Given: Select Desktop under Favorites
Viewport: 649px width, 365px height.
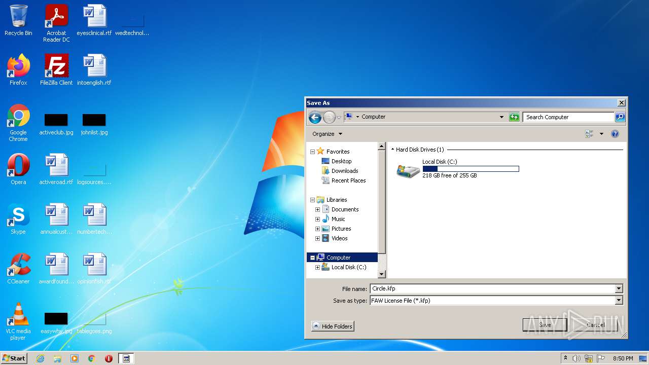Looking at the screenshot, I should pyautogui.click(x=341, y=161).
